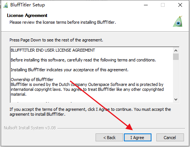The image size is (190, 147).
Task: Cancel the BluffTitler installation
Action: coord(170,138)
